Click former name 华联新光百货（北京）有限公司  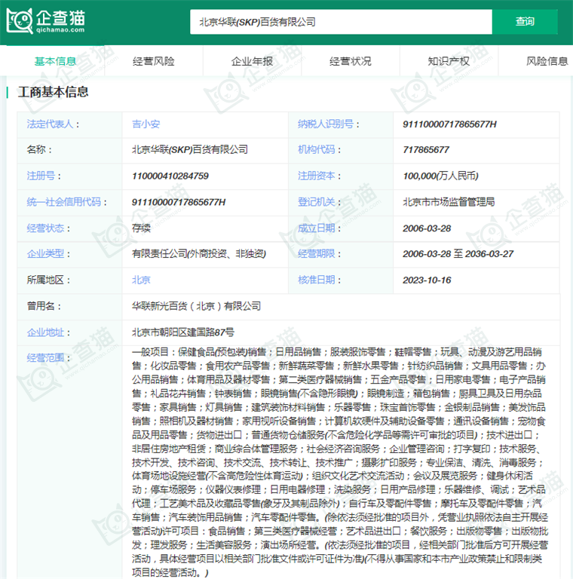click(197, 306)
